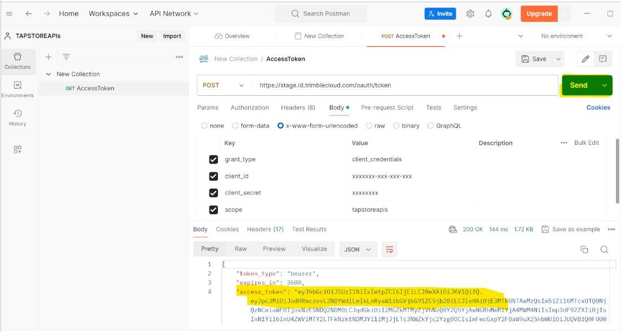Select the raw body radio option

click(x=369, y=126)
